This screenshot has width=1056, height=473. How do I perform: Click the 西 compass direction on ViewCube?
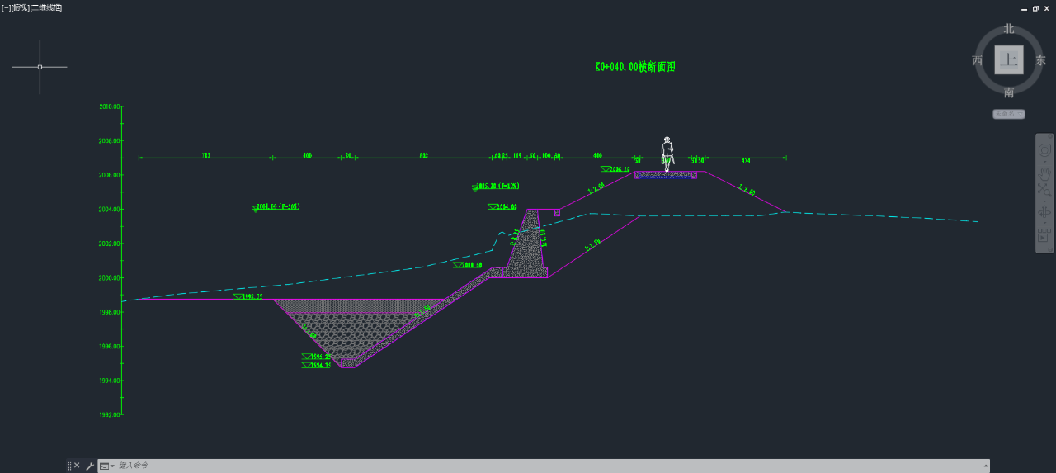click(977, 60)
